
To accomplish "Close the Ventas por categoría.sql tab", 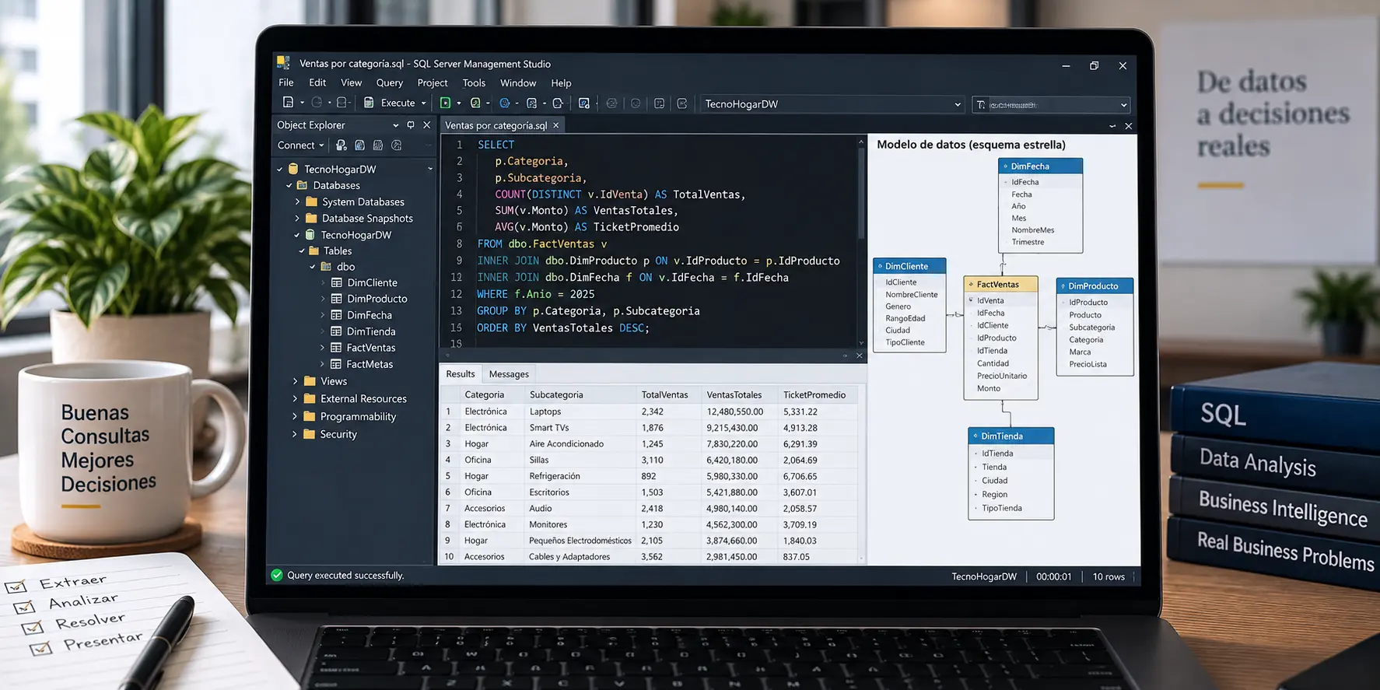I will click(x=556, y=125).
